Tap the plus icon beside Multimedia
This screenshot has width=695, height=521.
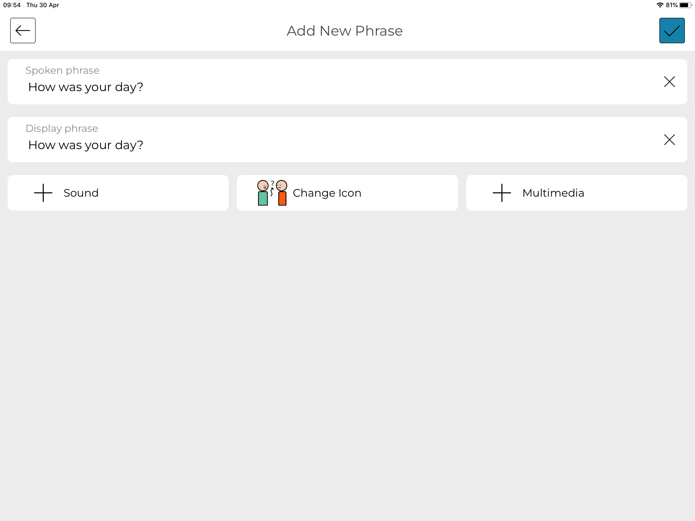pyautogui.click(x=502, y=193)
